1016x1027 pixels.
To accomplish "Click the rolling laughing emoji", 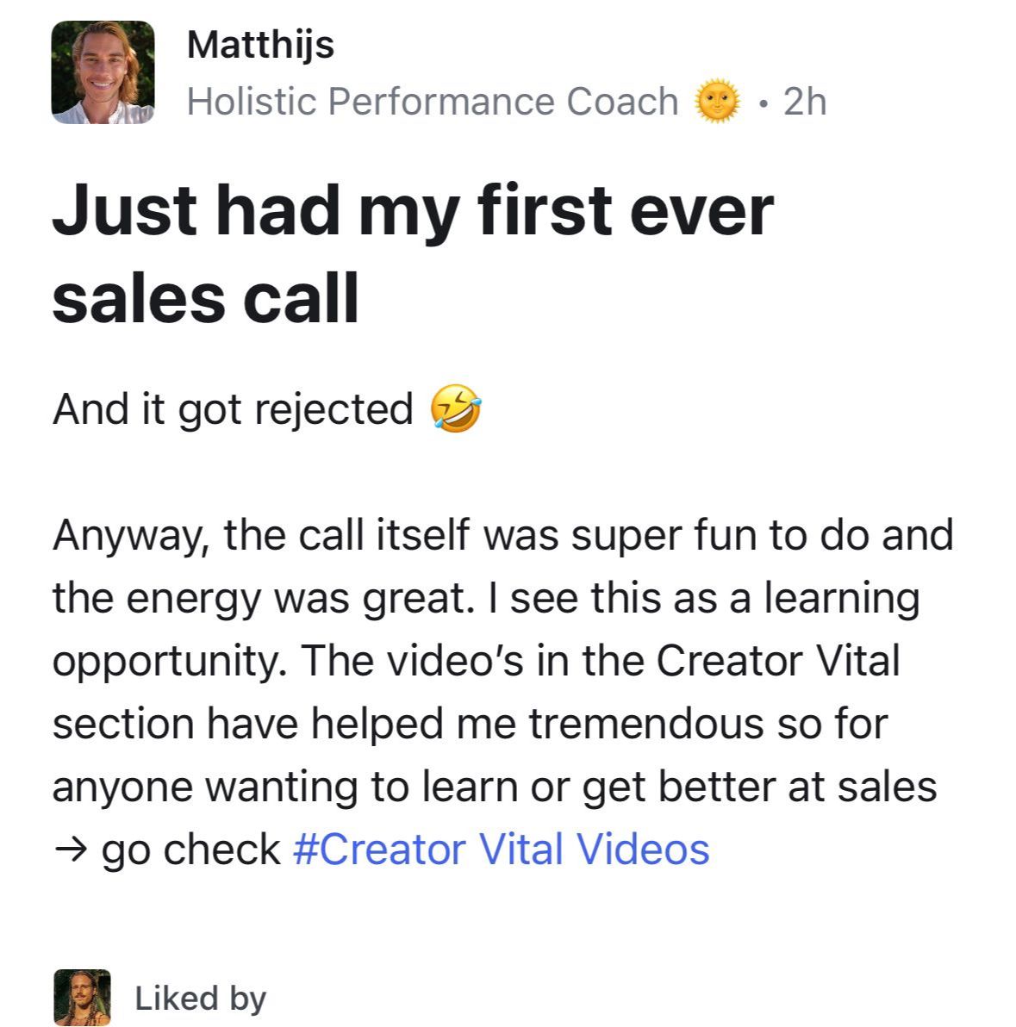I will coord(456,409).
